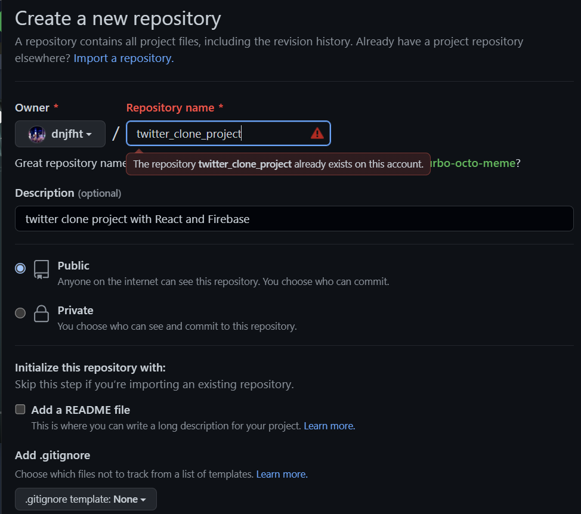Follow the Import a repository link
The height and width of the screenshot is (514, 581).
pyautogui.click(x=123, y=58)
